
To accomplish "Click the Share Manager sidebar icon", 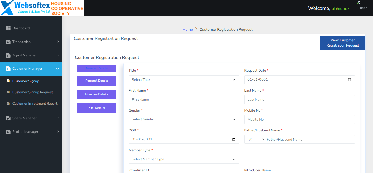I will click(8, 118).
